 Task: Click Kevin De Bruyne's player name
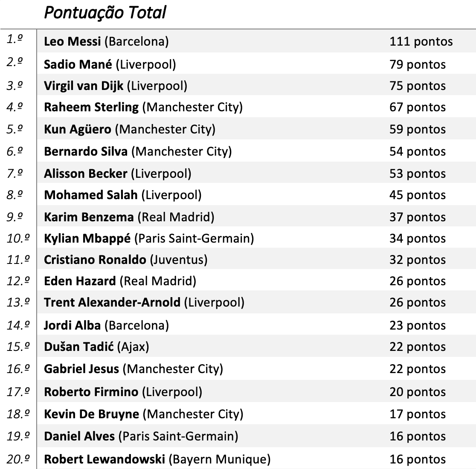[x=91, y=414]
